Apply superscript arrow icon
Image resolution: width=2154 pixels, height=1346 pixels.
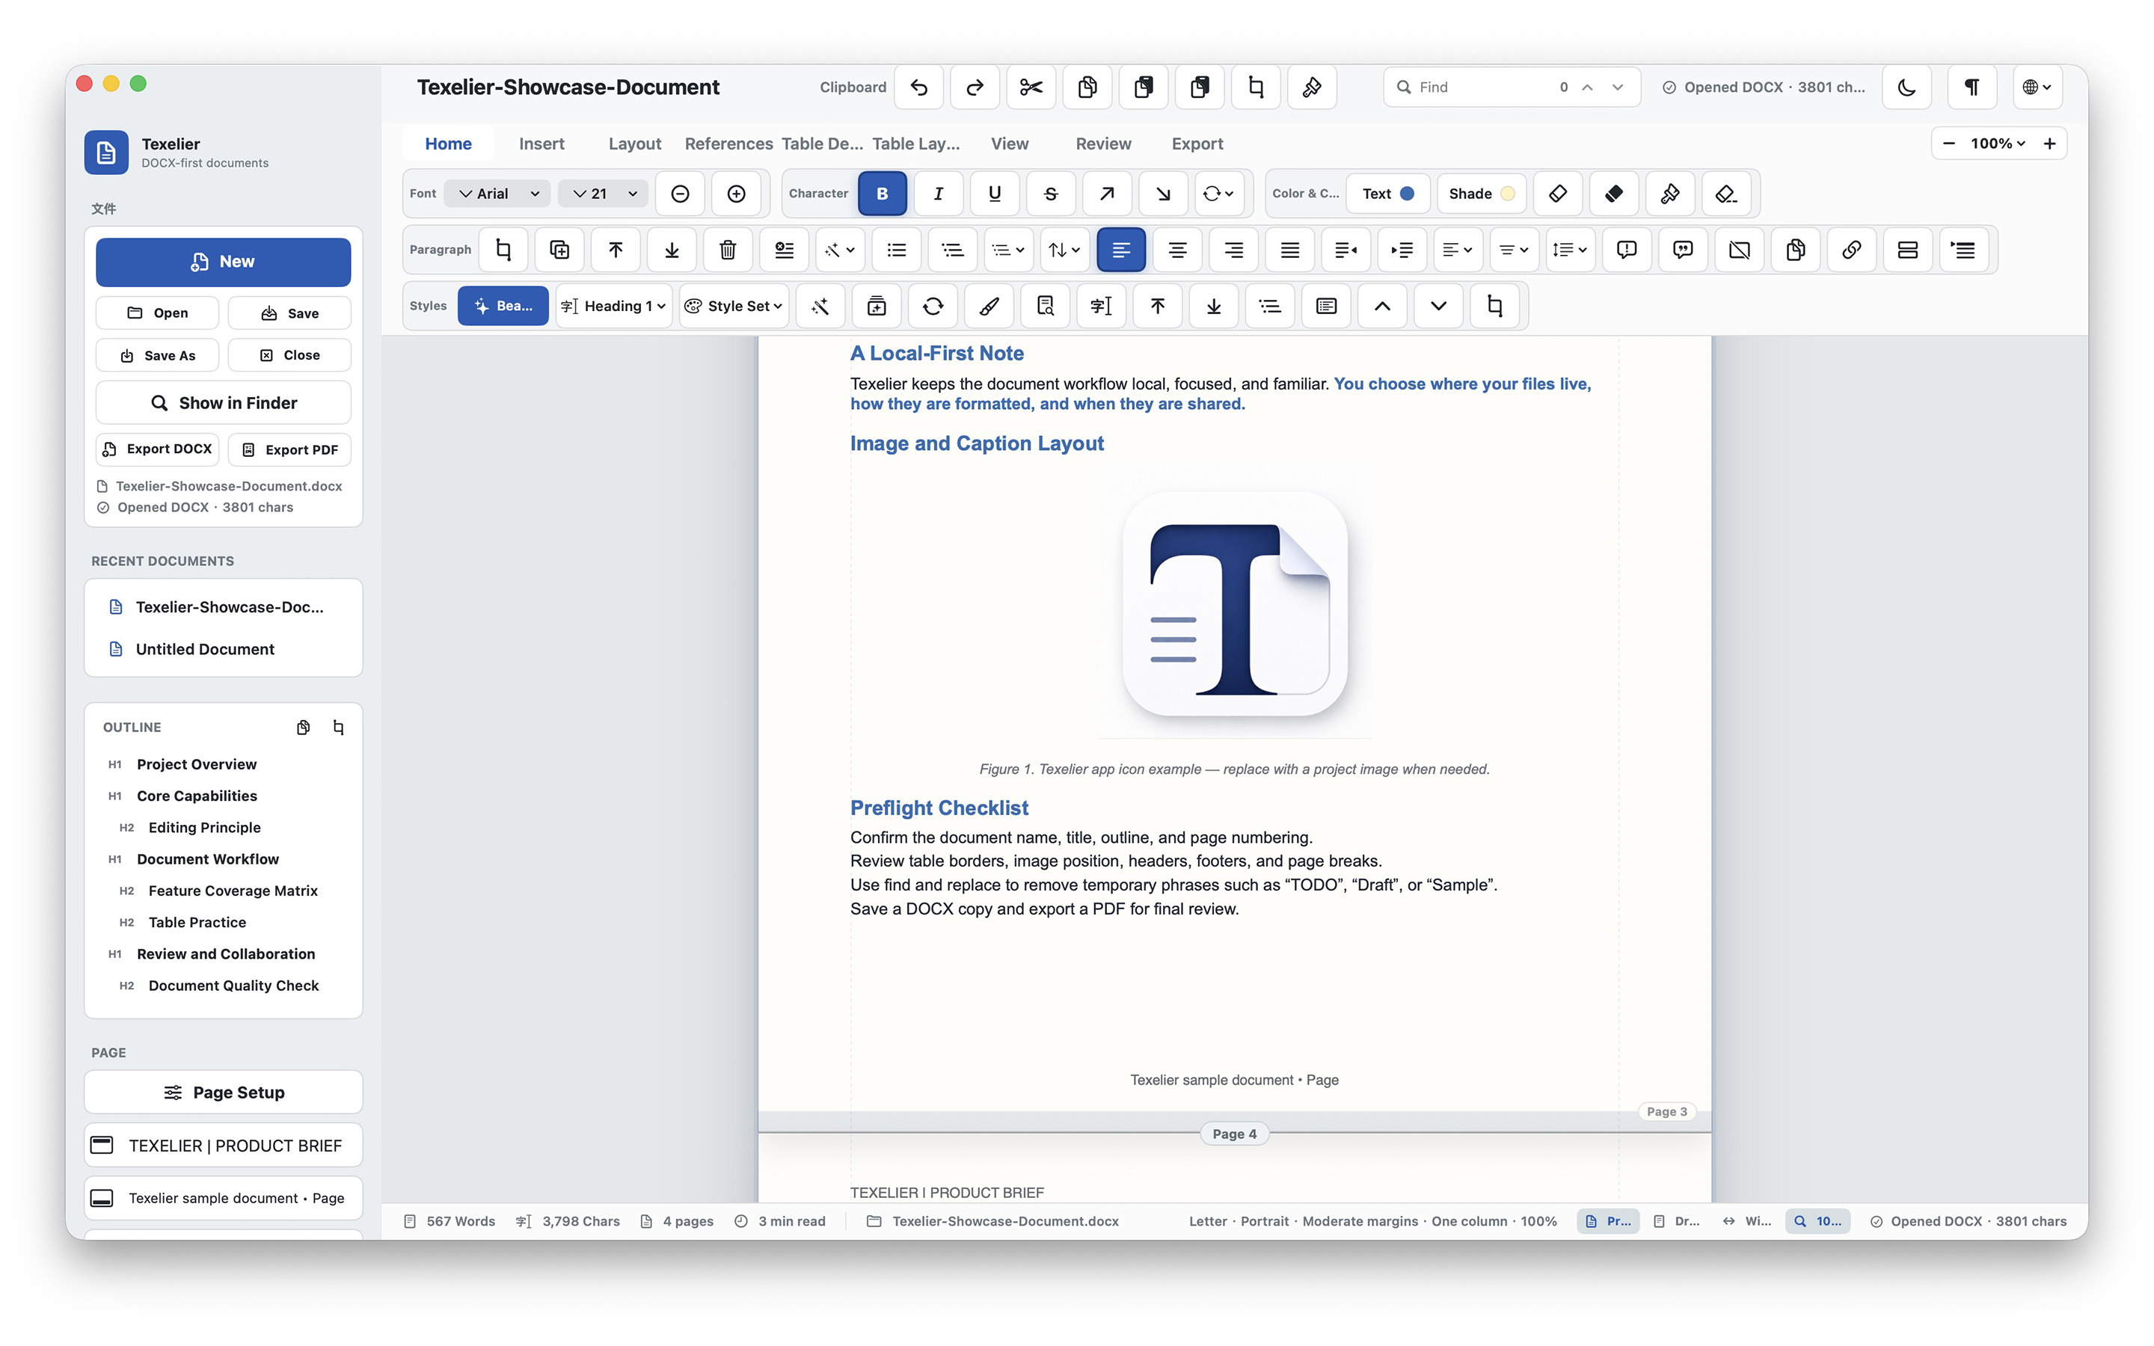click(x=1106, y=193)
